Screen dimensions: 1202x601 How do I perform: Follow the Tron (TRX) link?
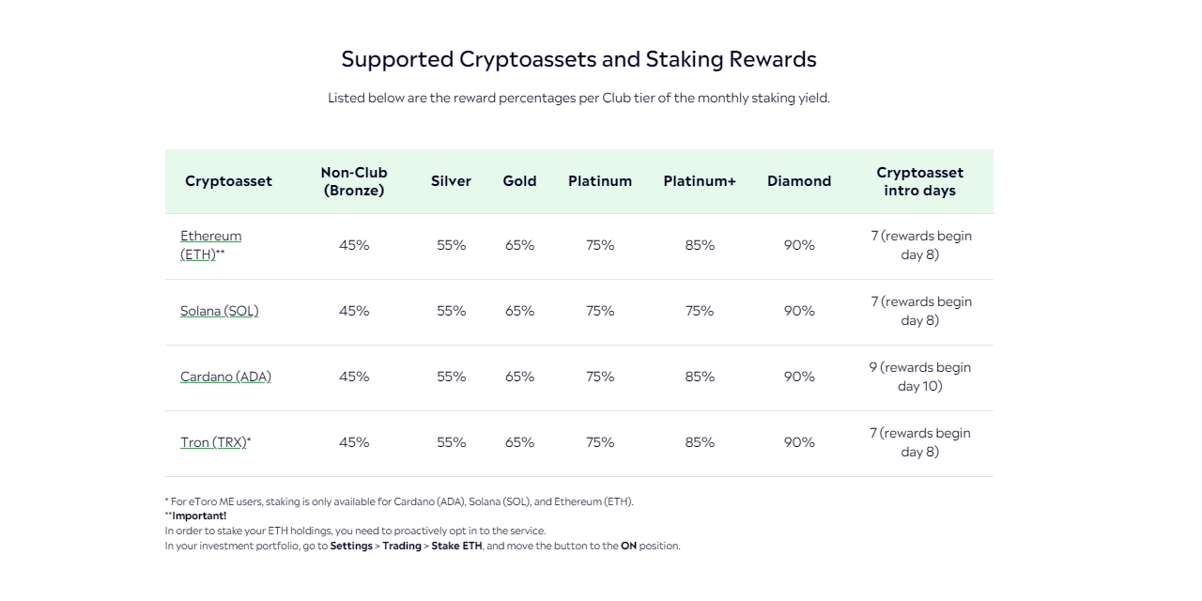tap(213, 442)
